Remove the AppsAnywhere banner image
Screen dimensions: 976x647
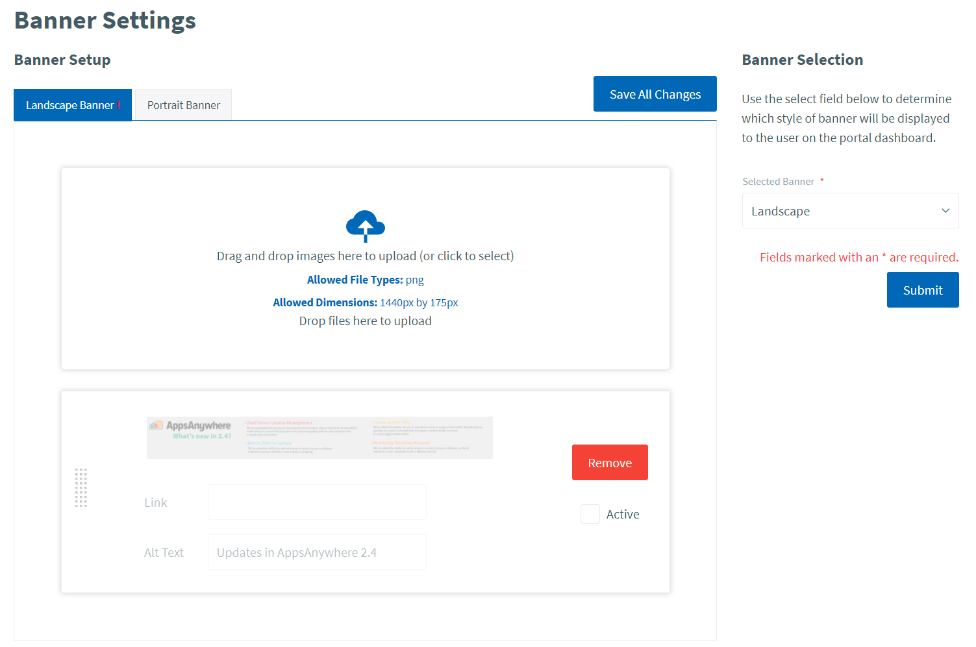point(609,463)
